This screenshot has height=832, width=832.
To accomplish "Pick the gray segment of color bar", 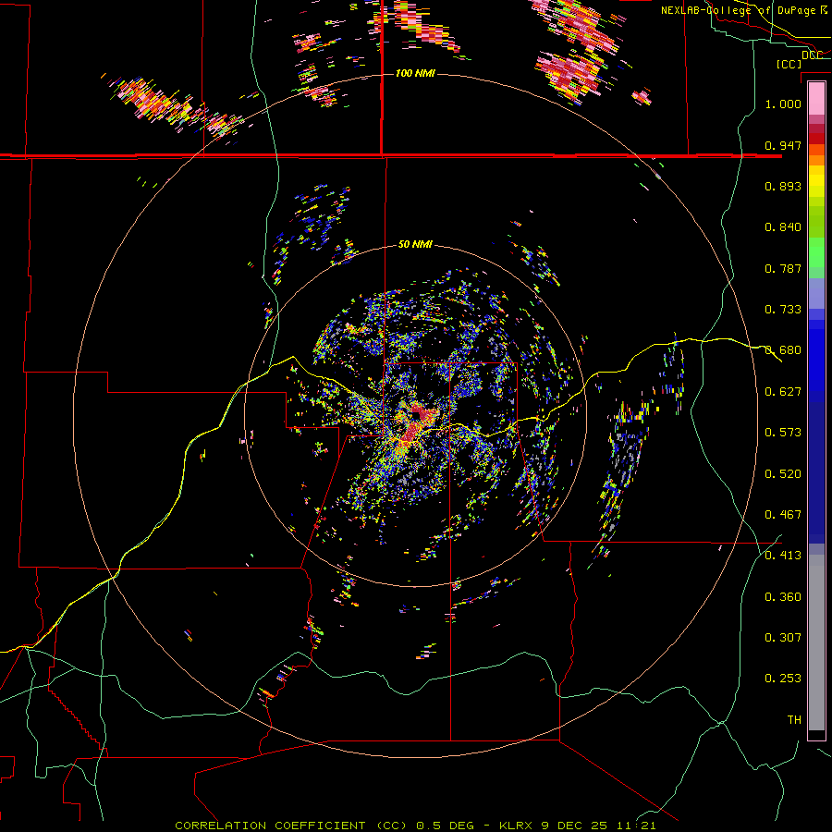I will coord(816,642).
